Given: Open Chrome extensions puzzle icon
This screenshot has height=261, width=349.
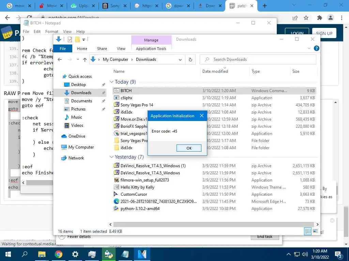Looking at the screenshot, I should [319, 18].
